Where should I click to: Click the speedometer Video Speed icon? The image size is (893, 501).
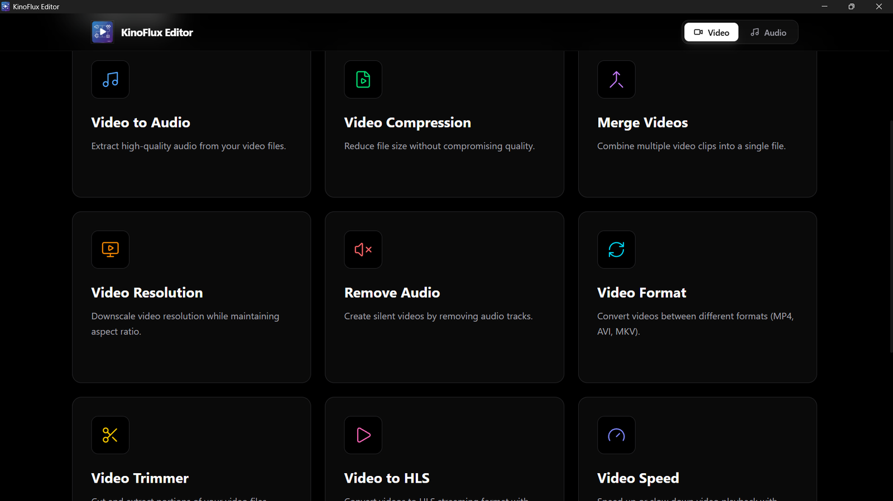616,435
